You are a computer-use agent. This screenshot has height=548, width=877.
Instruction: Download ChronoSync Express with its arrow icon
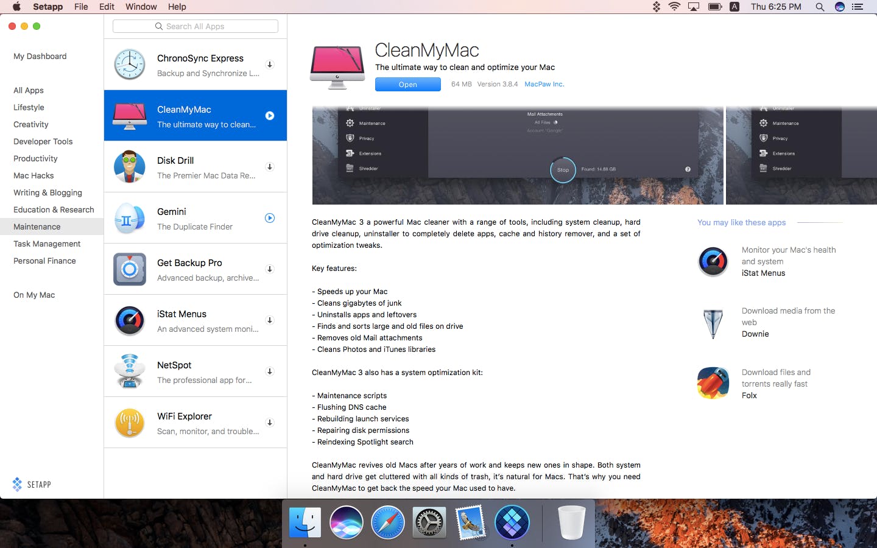(x=270, y=65)
